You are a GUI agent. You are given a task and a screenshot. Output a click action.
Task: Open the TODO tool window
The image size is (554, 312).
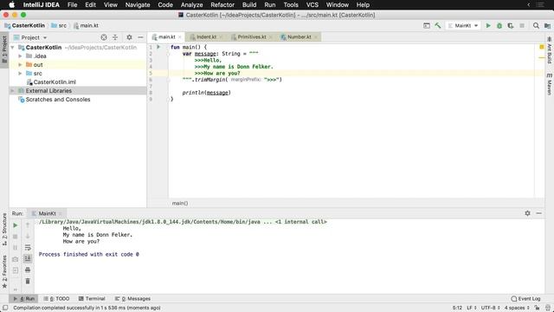coord(56,298)
